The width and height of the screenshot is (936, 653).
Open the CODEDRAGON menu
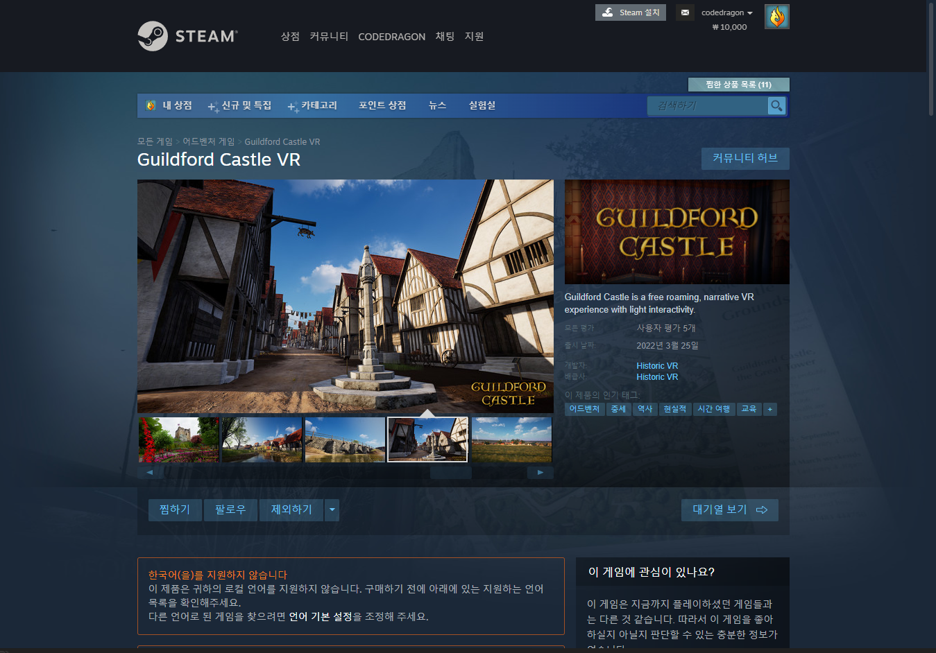click(391, 37)
